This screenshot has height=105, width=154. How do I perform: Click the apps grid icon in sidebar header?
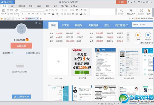coord(40,23)
